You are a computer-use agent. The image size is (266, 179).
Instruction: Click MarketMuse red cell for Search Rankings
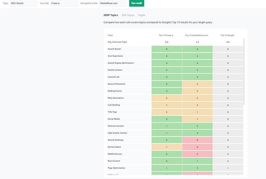pyautogui.click(x=197, y=140)
